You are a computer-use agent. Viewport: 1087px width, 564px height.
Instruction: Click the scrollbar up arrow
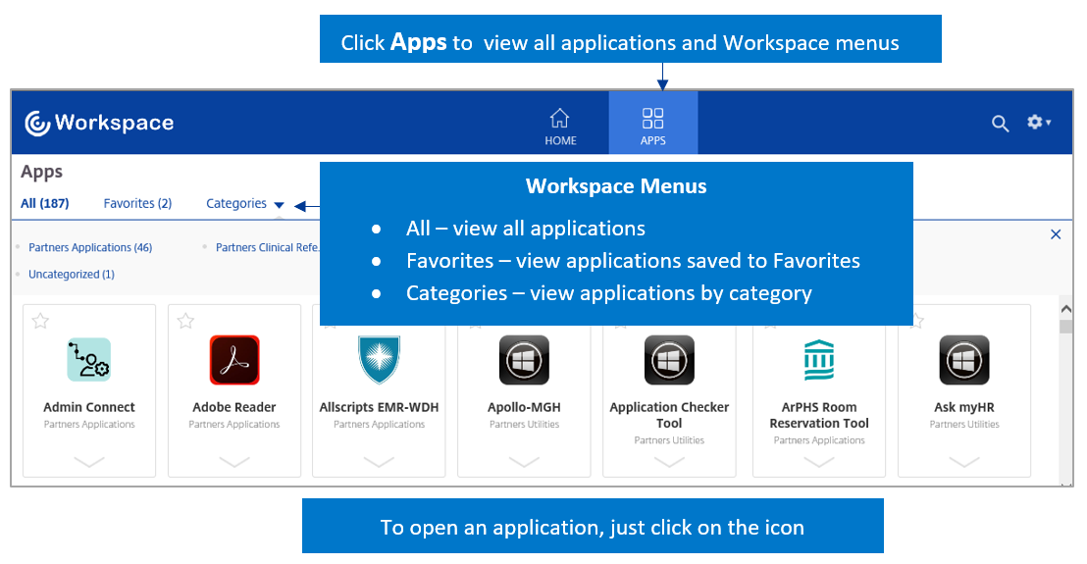coord(1066,309)
